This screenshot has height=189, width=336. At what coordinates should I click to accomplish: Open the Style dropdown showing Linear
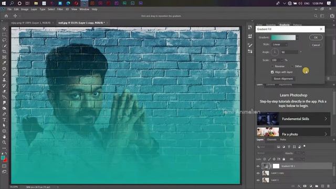[280, 45]
